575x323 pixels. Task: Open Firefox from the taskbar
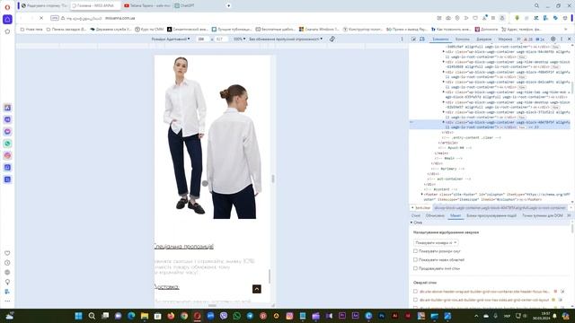coord(171,316)
